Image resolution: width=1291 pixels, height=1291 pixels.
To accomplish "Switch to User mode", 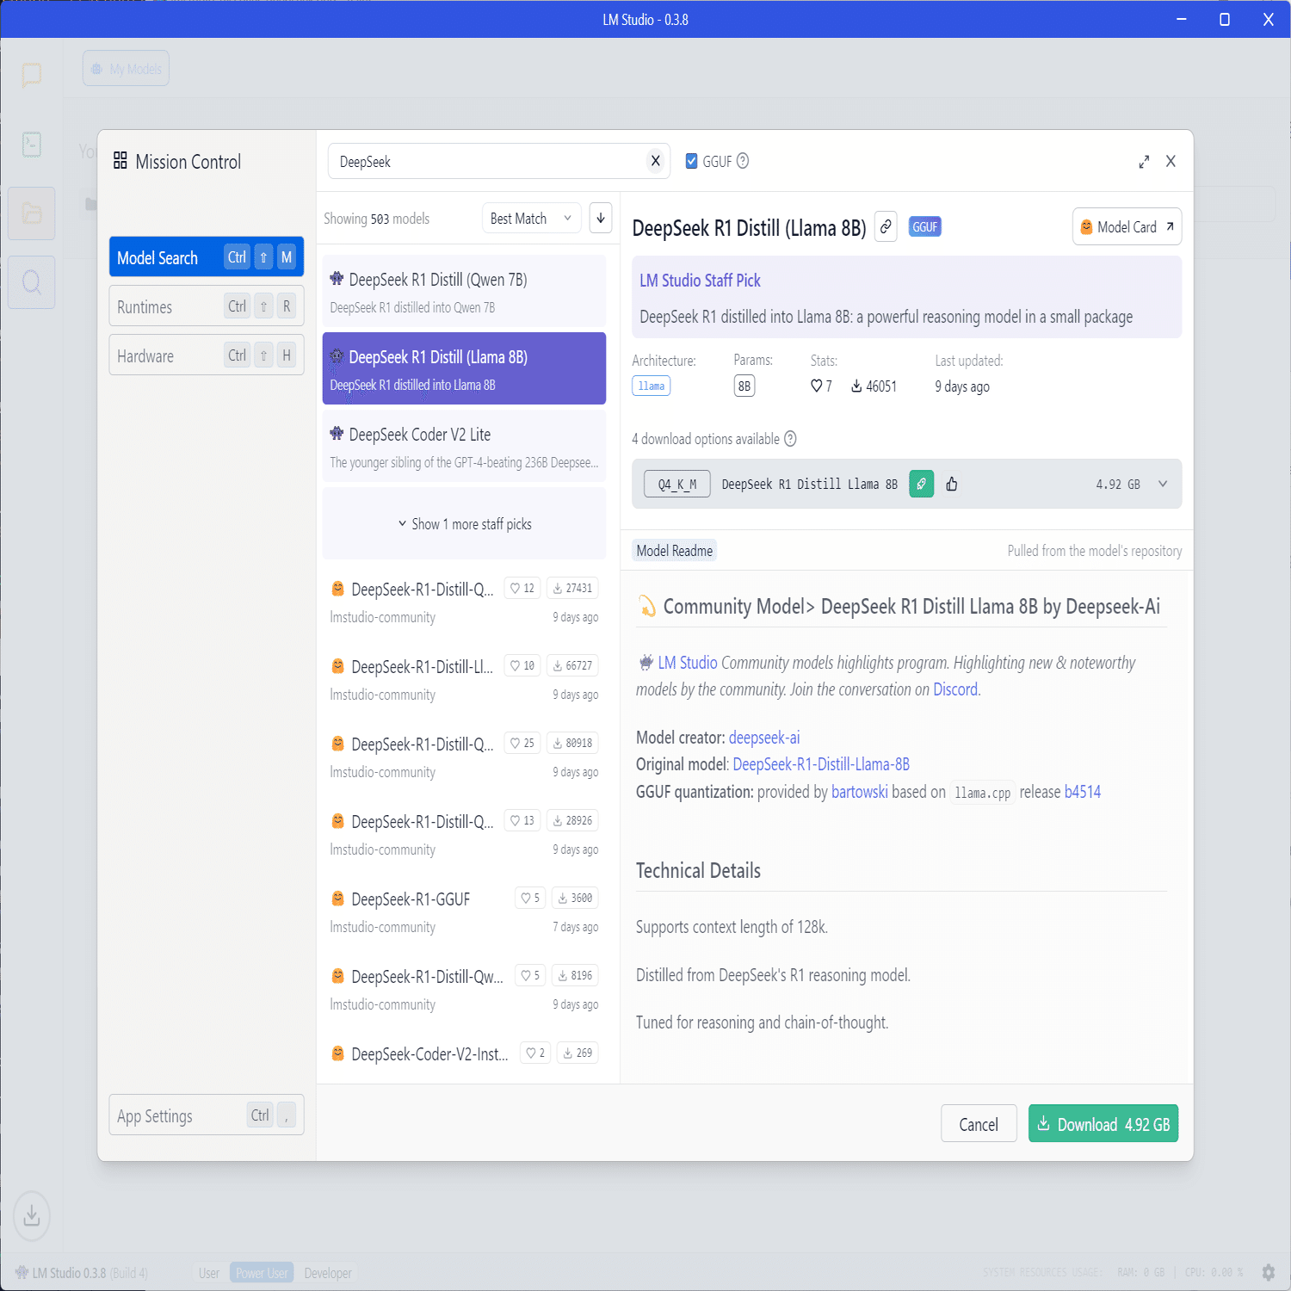I will (209, 1273).
